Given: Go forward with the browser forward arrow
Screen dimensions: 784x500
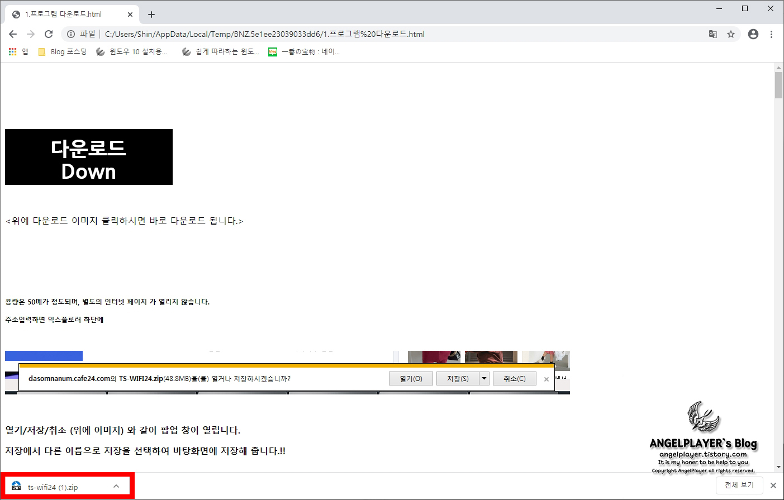Looking at the screenshot, I should click(x=31, y=34).
